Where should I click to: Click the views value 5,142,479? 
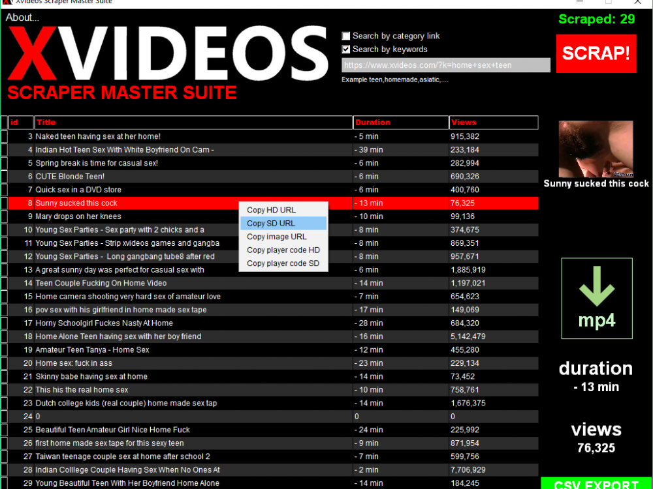tap(468, 336)
